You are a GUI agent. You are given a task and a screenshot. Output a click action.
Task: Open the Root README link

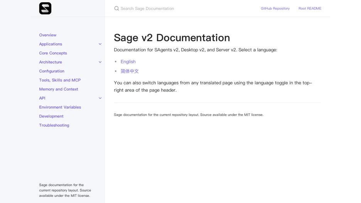click(310, 8)
